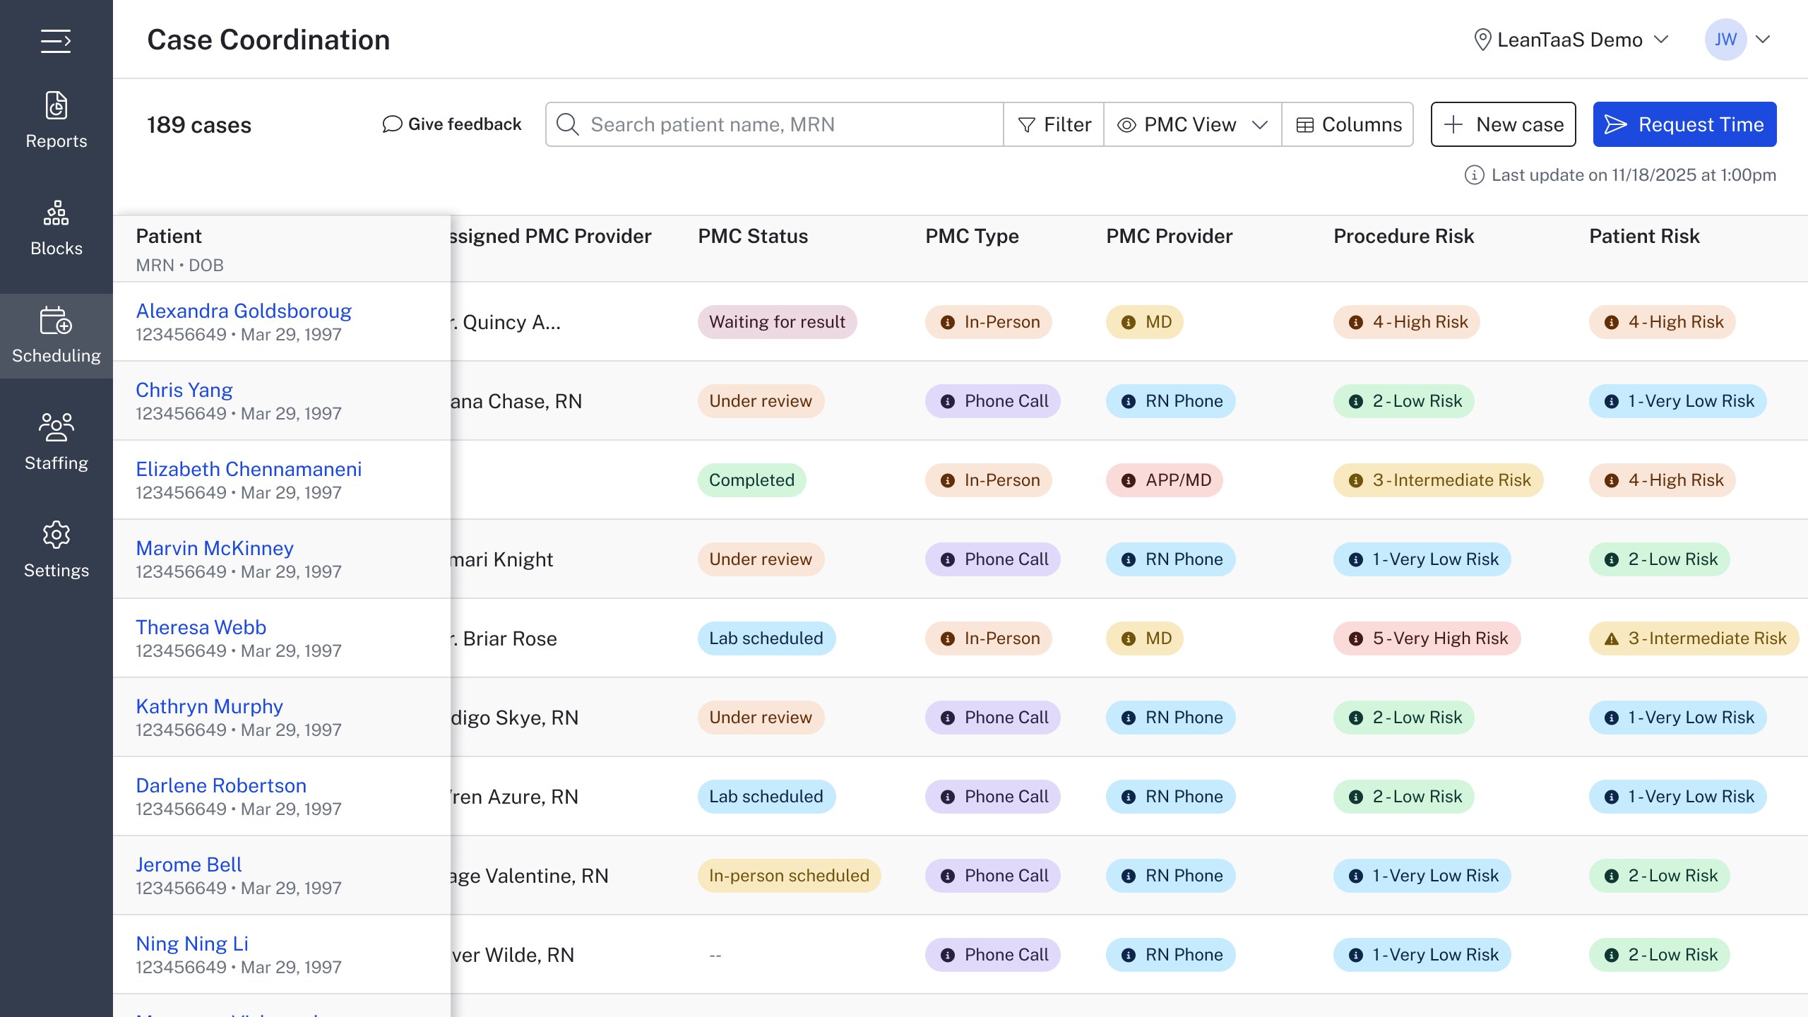The image size is (1808, 1017).
Task: Open Marvin McKinney patient link
Action: [x=215, y=548]
